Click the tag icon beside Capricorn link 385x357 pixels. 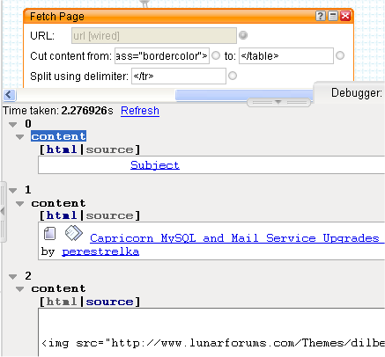[74, 233]
